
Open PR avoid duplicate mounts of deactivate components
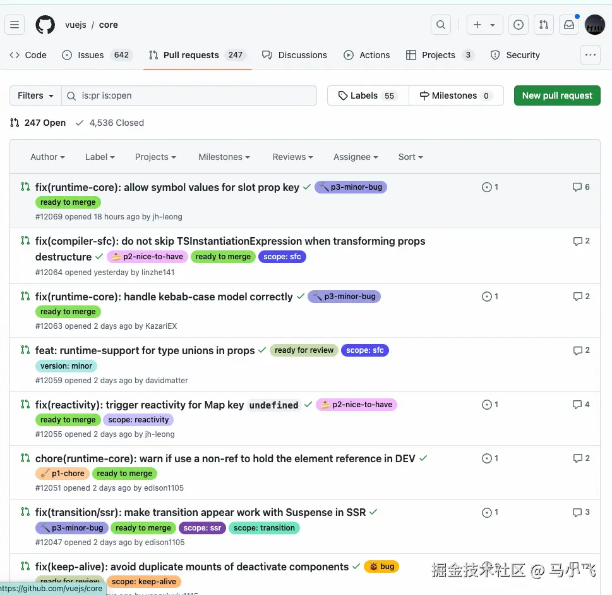(192, 567)
